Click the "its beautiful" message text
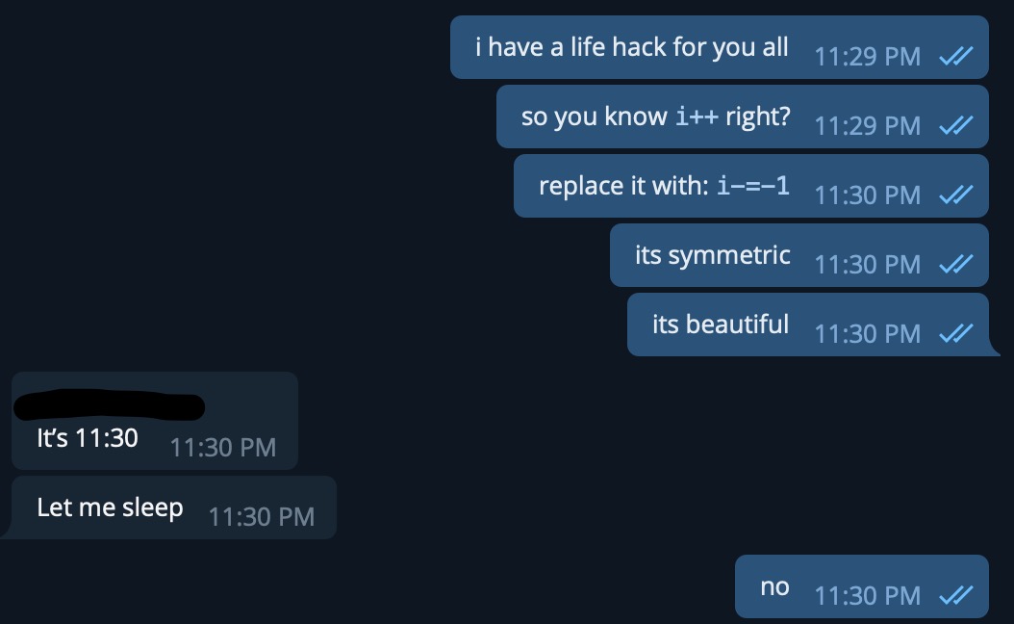Image resolution: width=1014 pixels, height=624 pixels. pyautogui.click(x=720, y=325)
